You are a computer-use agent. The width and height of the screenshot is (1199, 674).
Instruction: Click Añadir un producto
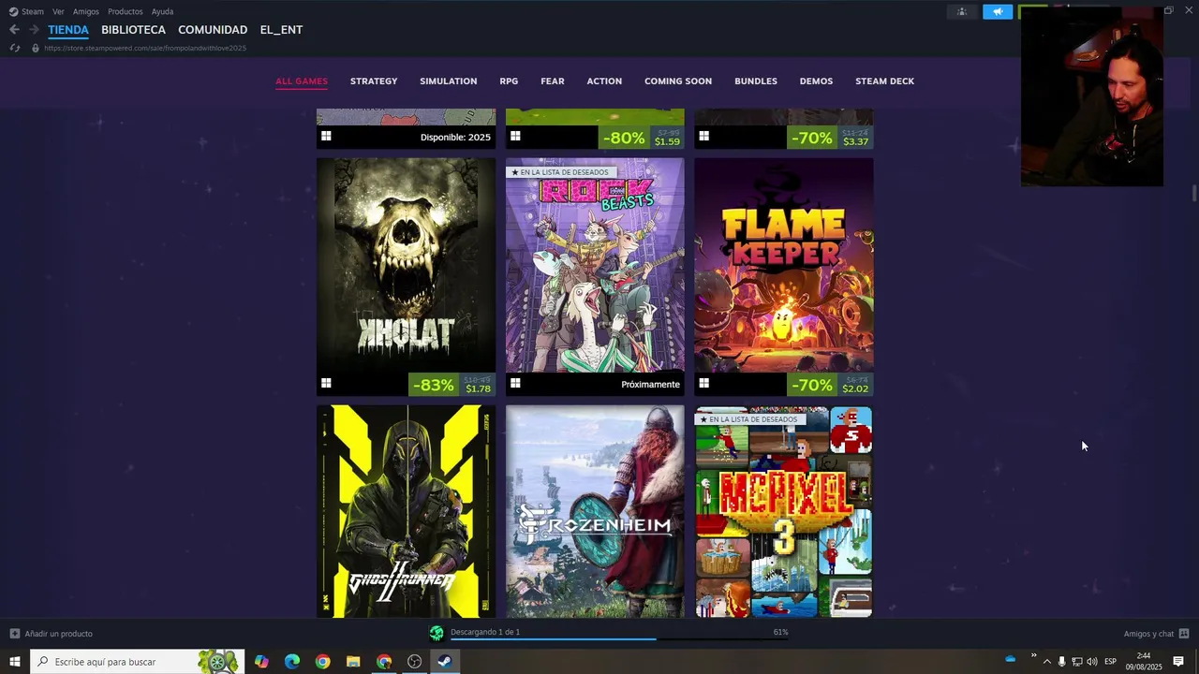52,634
